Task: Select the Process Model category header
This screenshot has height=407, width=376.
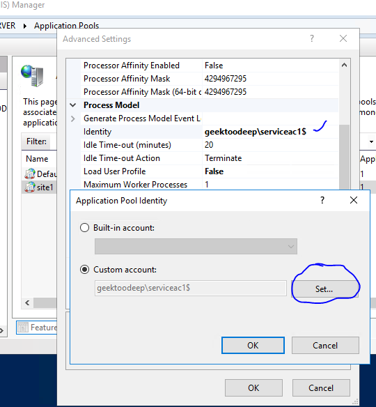Action: 111,105
